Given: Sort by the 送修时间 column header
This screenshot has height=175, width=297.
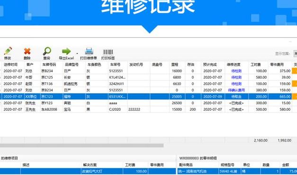Looking at the screenshot, I should pos(10,64).
